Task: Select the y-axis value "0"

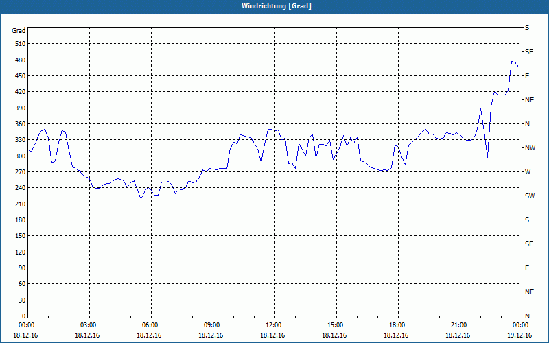Action: [24, 316]
